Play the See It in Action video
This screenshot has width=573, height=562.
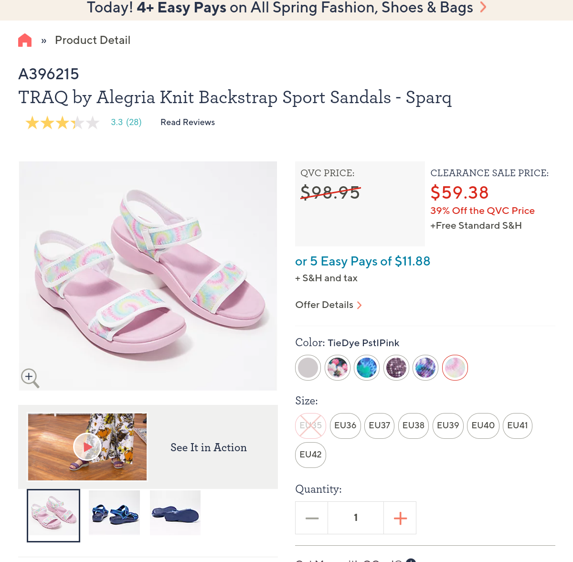[x=87, y=447]
